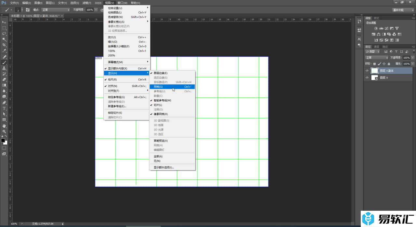The image size is (416, 227).
Task: Select the Blur tool
Action: click(x=4, y=91)
